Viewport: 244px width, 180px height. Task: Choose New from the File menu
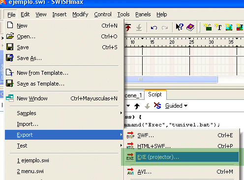point(64,26)
